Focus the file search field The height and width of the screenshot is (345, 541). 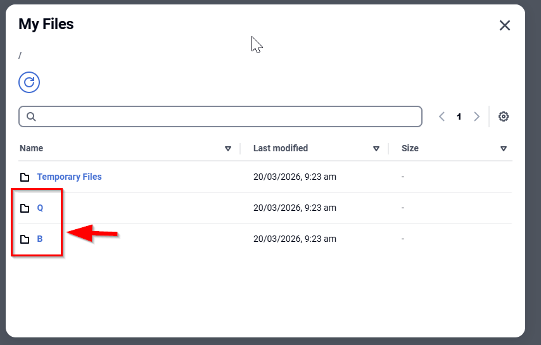pos(228,116)
